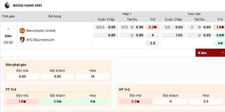Click the Manchester United team name
Image resolution: width=225 pixels, height=112 pixels.
[x=40, y=31]
